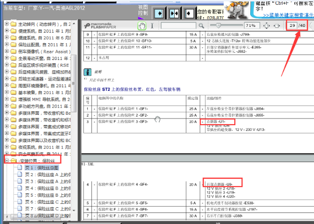Click the view control button with inward arrows
Viewport: 314px width, 224px height.
[174, 13]
